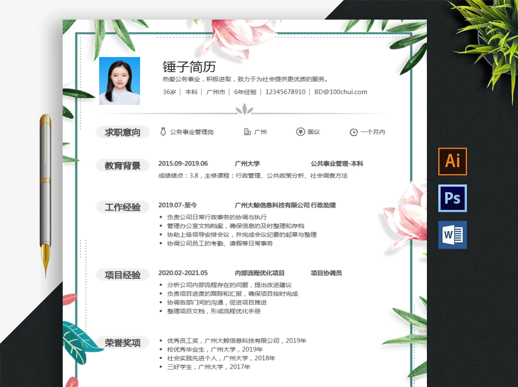Click the text 面议
518x387 pixels.
tap(314, 132)
